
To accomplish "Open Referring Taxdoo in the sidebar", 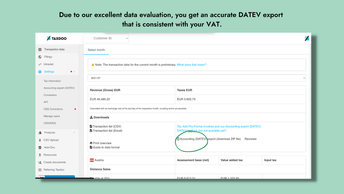I will tap(54, 170).
